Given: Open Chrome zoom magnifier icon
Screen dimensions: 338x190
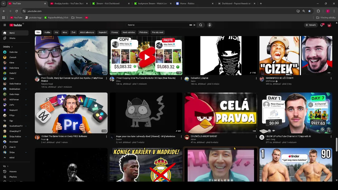Looking at the screenshot, I should [304, 11].
